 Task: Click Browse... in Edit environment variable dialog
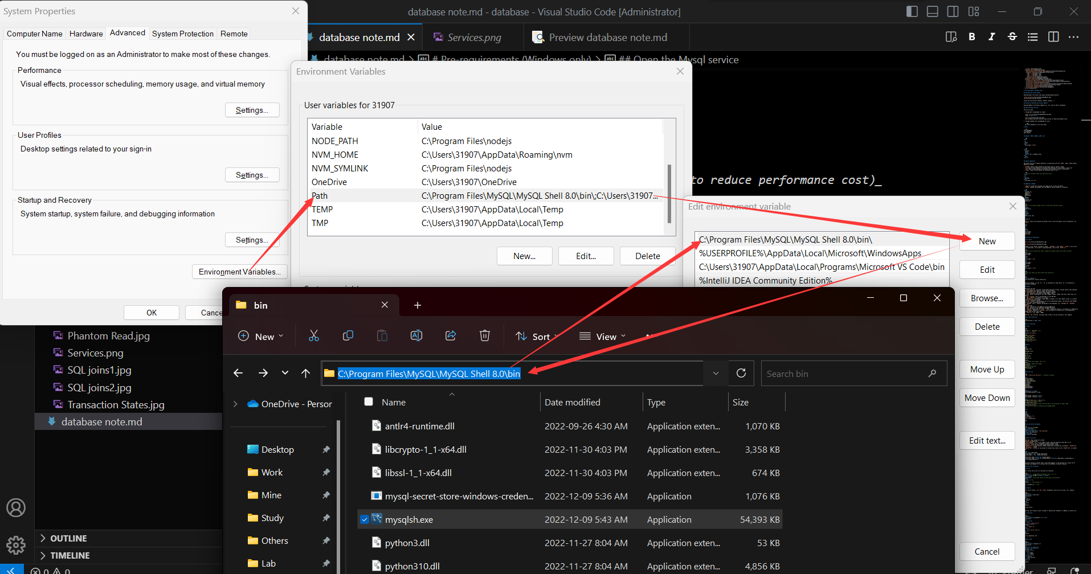(x=987, y=298)
